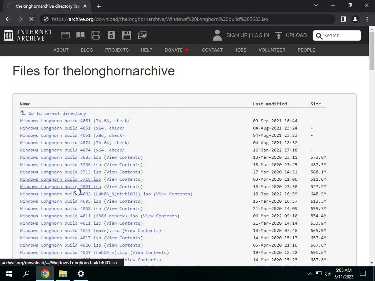
Task: Click the user avatar icon near Sign Up
Action: [x=218, y=35]
